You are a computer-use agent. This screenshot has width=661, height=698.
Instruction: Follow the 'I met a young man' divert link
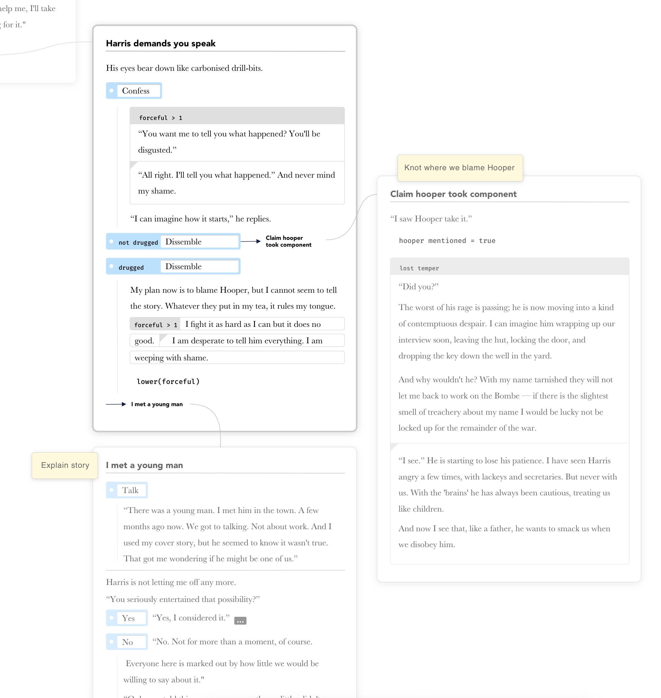click(x=157, y=404)
